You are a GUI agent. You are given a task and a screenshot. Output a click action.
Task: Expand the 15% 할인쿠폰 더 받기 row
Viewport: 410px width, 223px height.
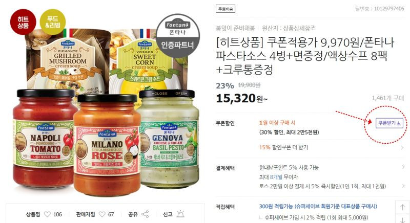coord(332,147)
